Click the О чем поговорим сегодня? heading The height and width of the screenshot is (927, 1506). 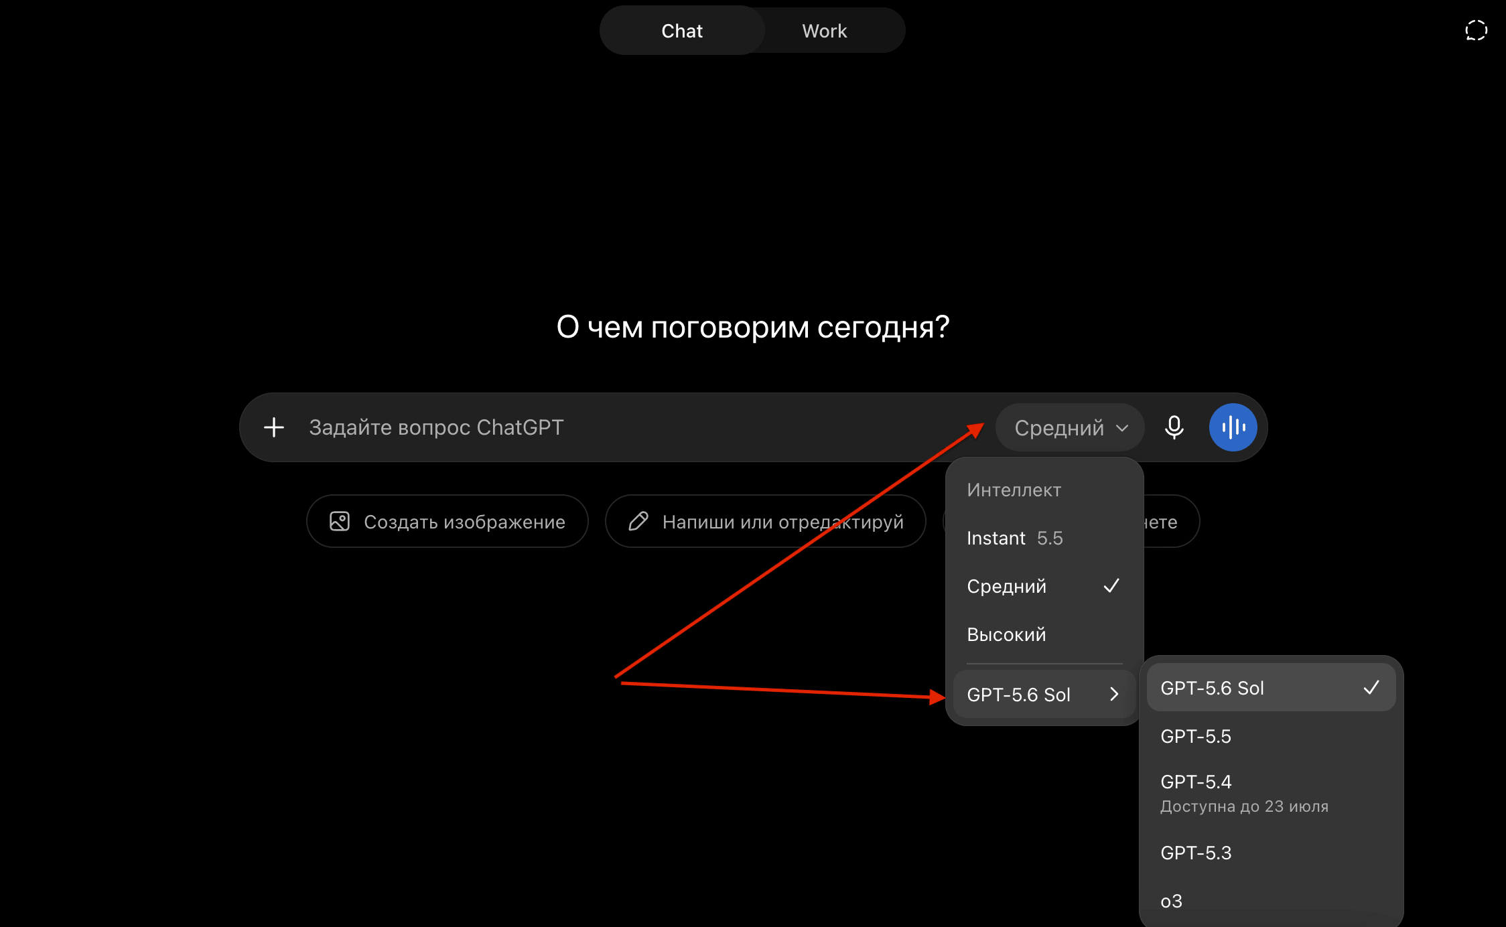click(753, 327)
